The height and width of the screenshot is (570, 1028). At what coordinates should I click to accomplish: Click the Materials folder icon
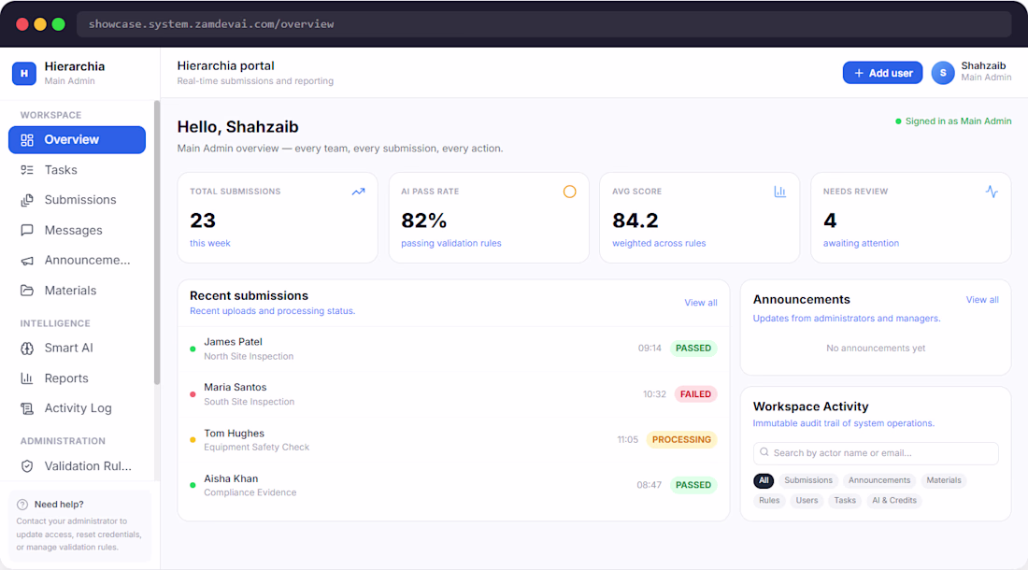(27, 291)
